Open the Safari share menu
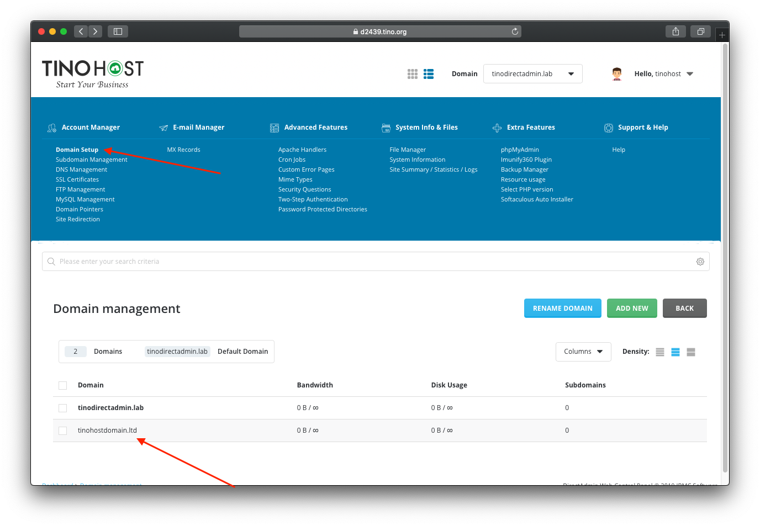Viewport: 760px width, 526px height. coord(675,31)
